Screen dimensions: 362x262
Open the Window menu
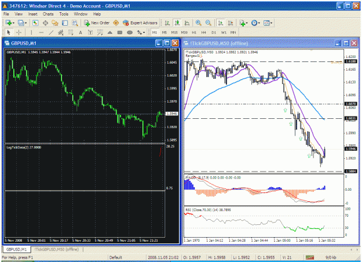tap(81, 14)
